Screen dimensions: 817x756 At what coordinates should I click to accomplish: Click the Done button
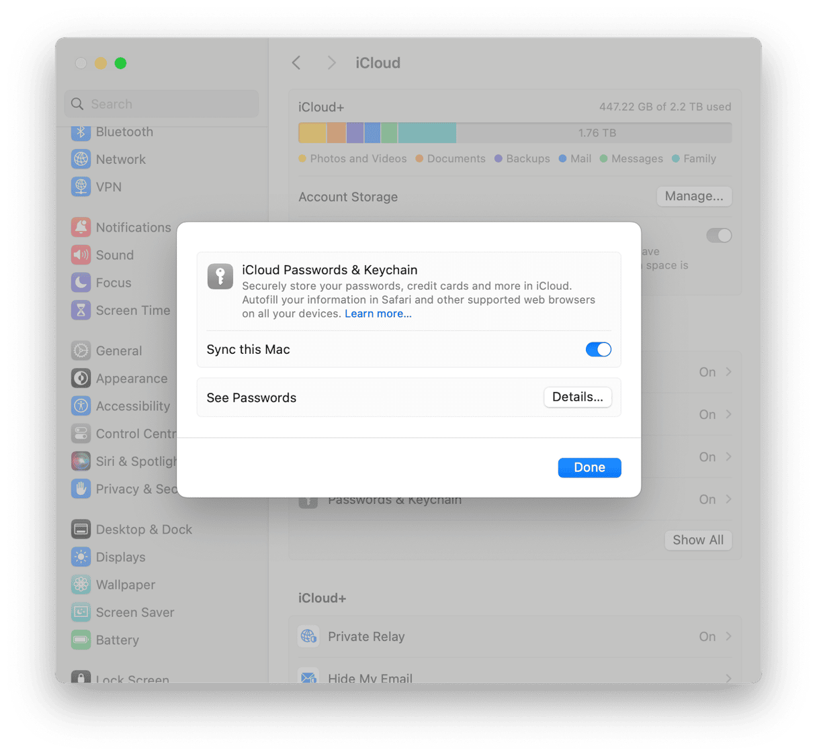pos(589,467)
